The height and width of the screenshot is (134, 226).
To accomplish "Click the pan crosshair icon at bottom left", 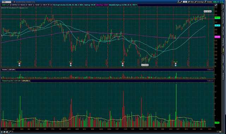I will coord(2,132).
